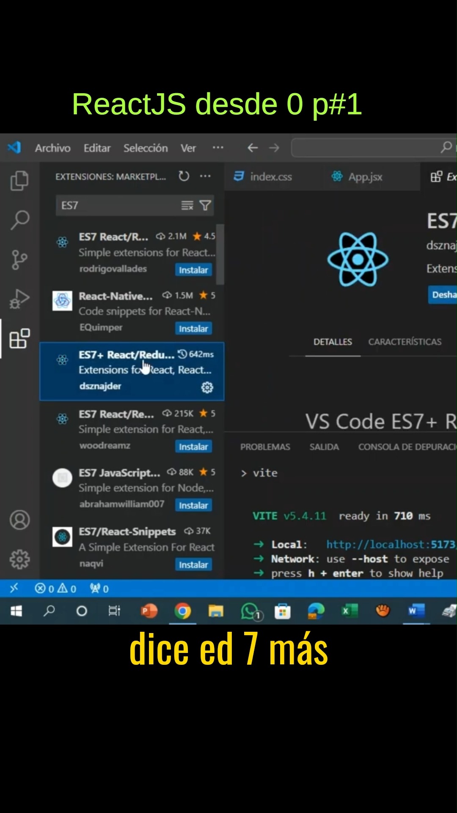This screenshot has width=457, height=813.
Task: Open the Windows Start menu
Action: 16,611
